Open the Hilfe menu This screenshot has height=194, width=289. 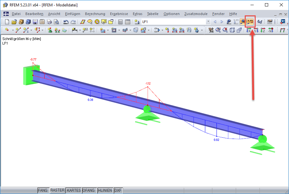233,14
